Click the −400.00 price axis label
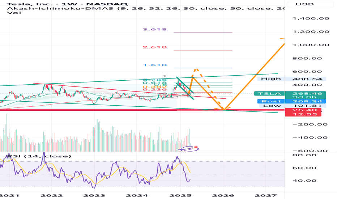Viewport: 337px width, 199px height. coord(310,137)
